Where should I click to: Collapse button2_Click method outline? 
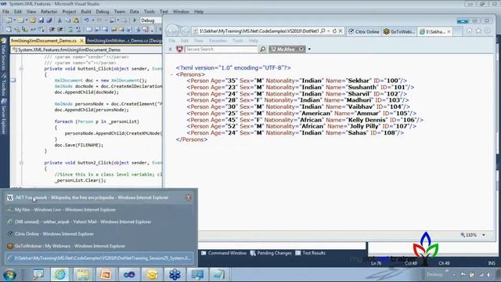(21, 163)
